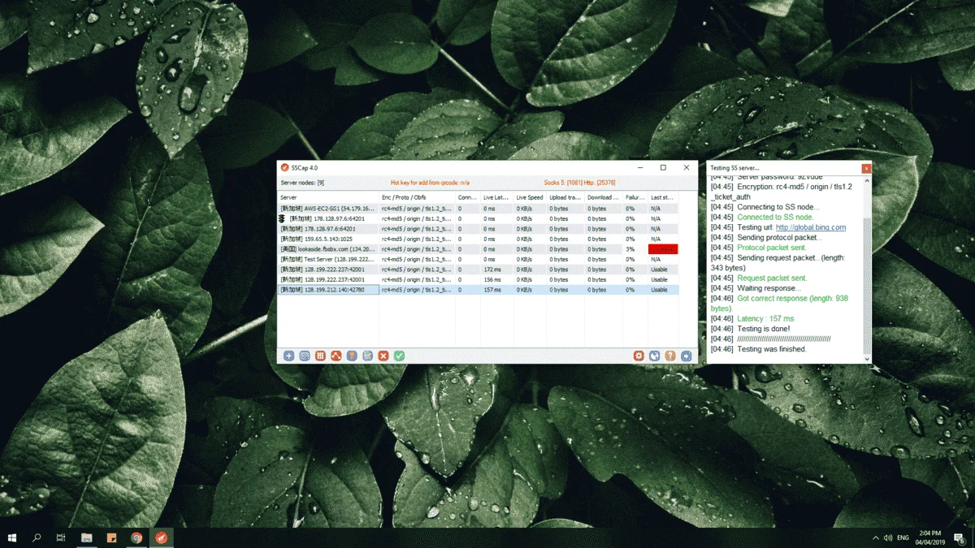
Task: Click the ENG language indicator in tray
Action: pos(903,537)
